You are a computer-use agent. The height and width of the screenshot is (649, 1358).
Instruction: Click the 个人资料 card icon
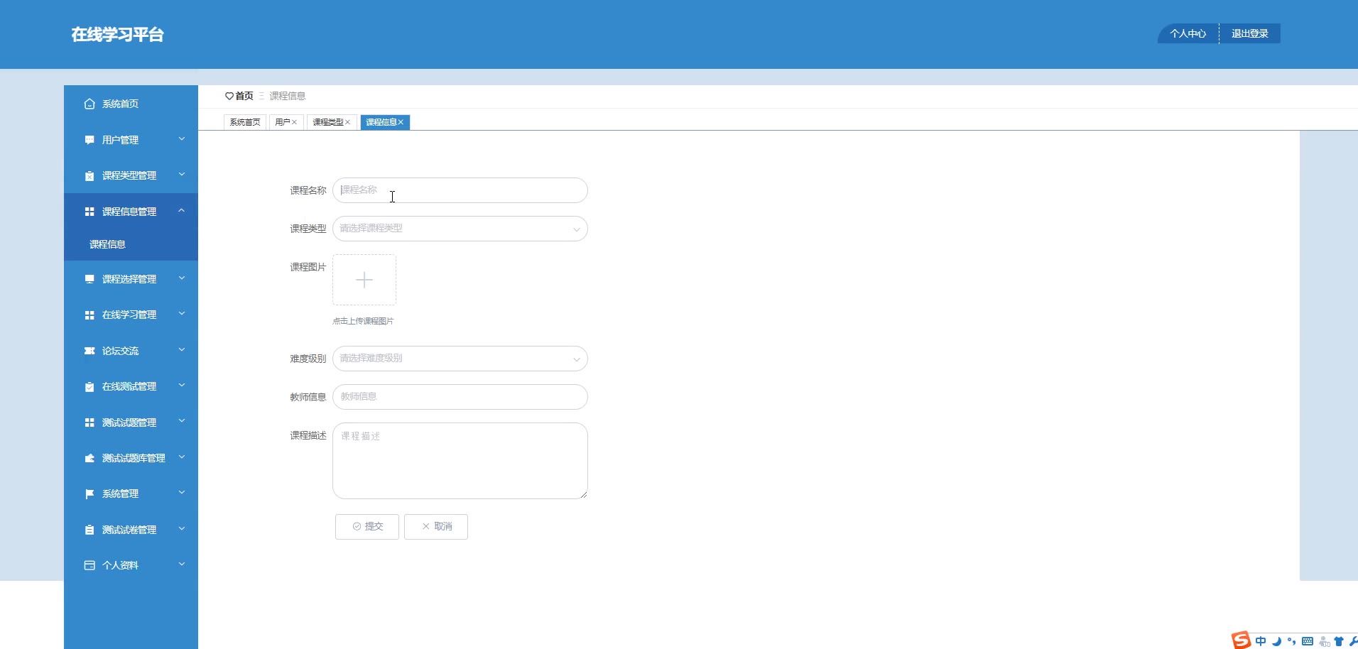89,565
